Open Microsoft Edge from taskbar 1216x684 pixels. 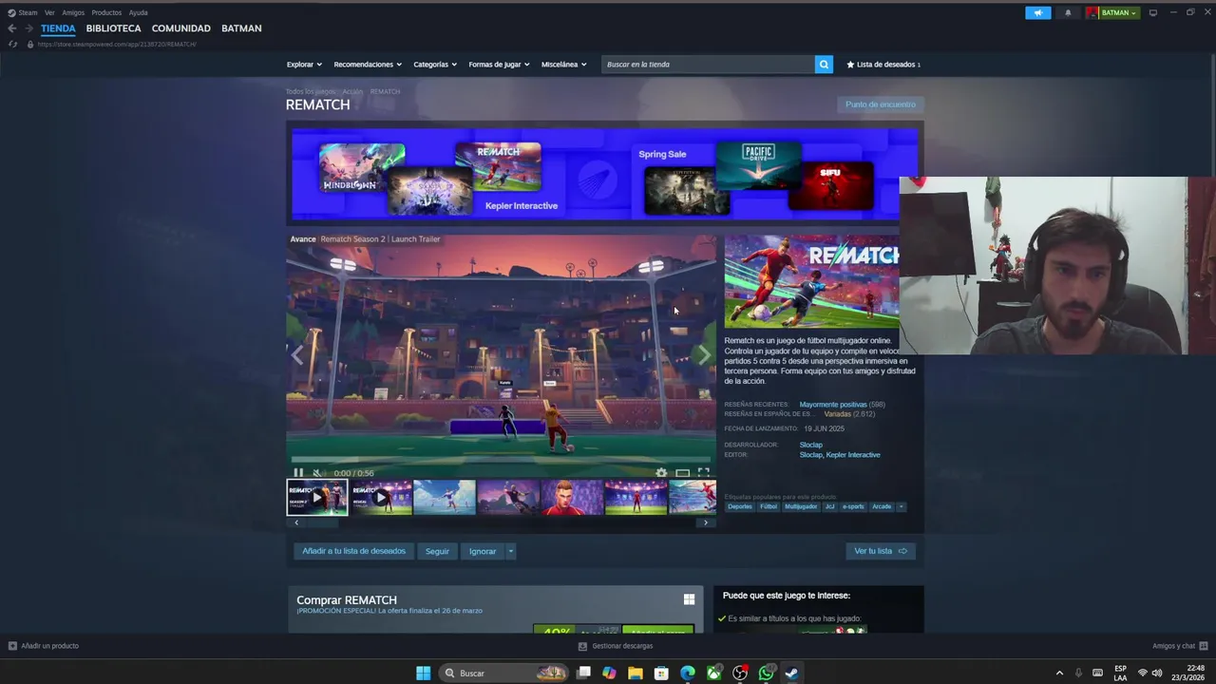coord(687,673)
